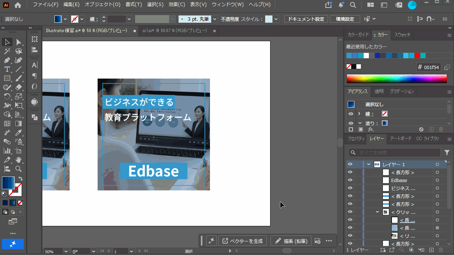Screen dimensions: 454x255
Task: Open the graphic style スタイル dropdown
Action: pos(276,19)
